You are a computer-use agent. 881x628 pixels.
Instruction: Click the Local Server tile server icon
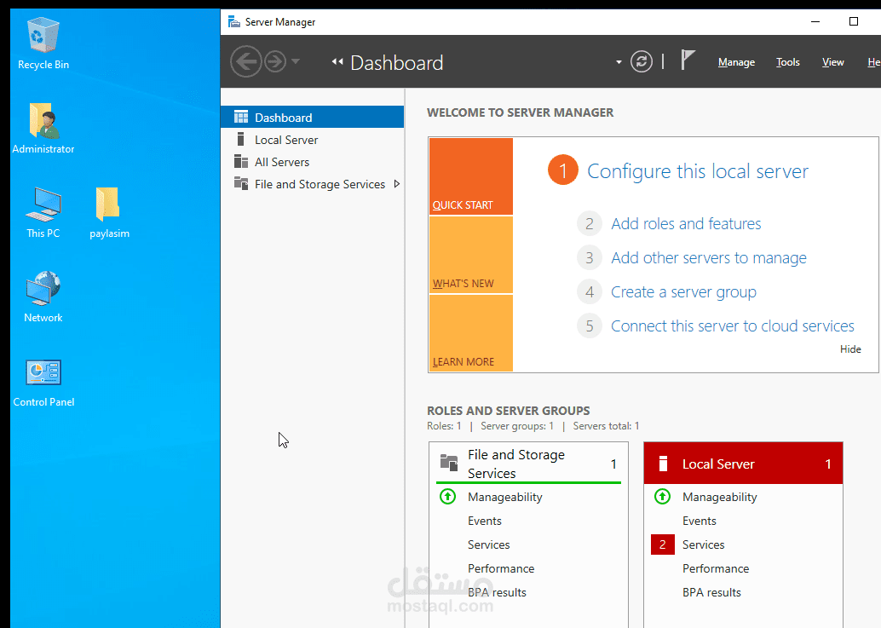coord(663,464)
